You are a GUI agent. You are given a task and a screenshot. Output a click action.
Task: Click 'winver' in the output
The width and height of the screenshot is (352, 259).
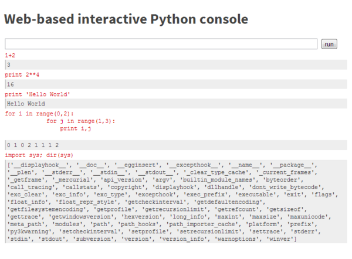tap(280, 239)
